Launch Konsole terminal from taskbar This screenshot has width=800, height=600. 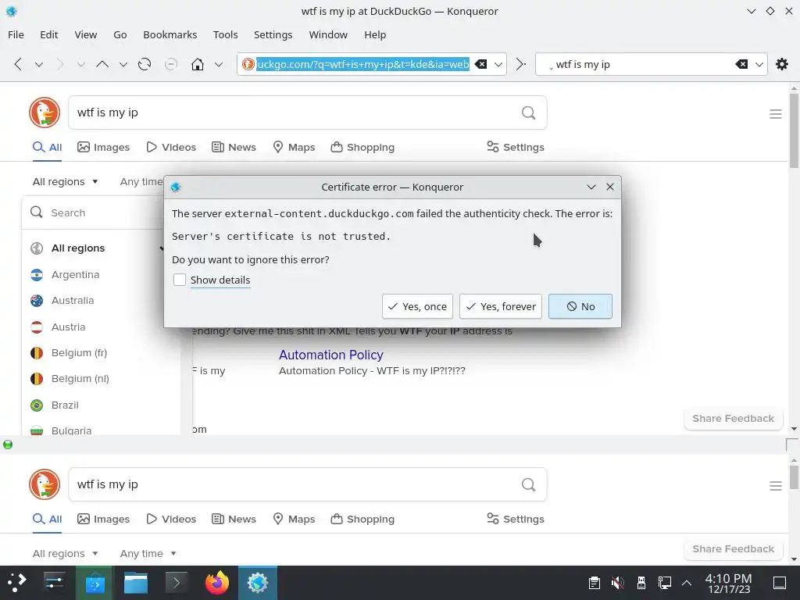click(x=176, y=582)
